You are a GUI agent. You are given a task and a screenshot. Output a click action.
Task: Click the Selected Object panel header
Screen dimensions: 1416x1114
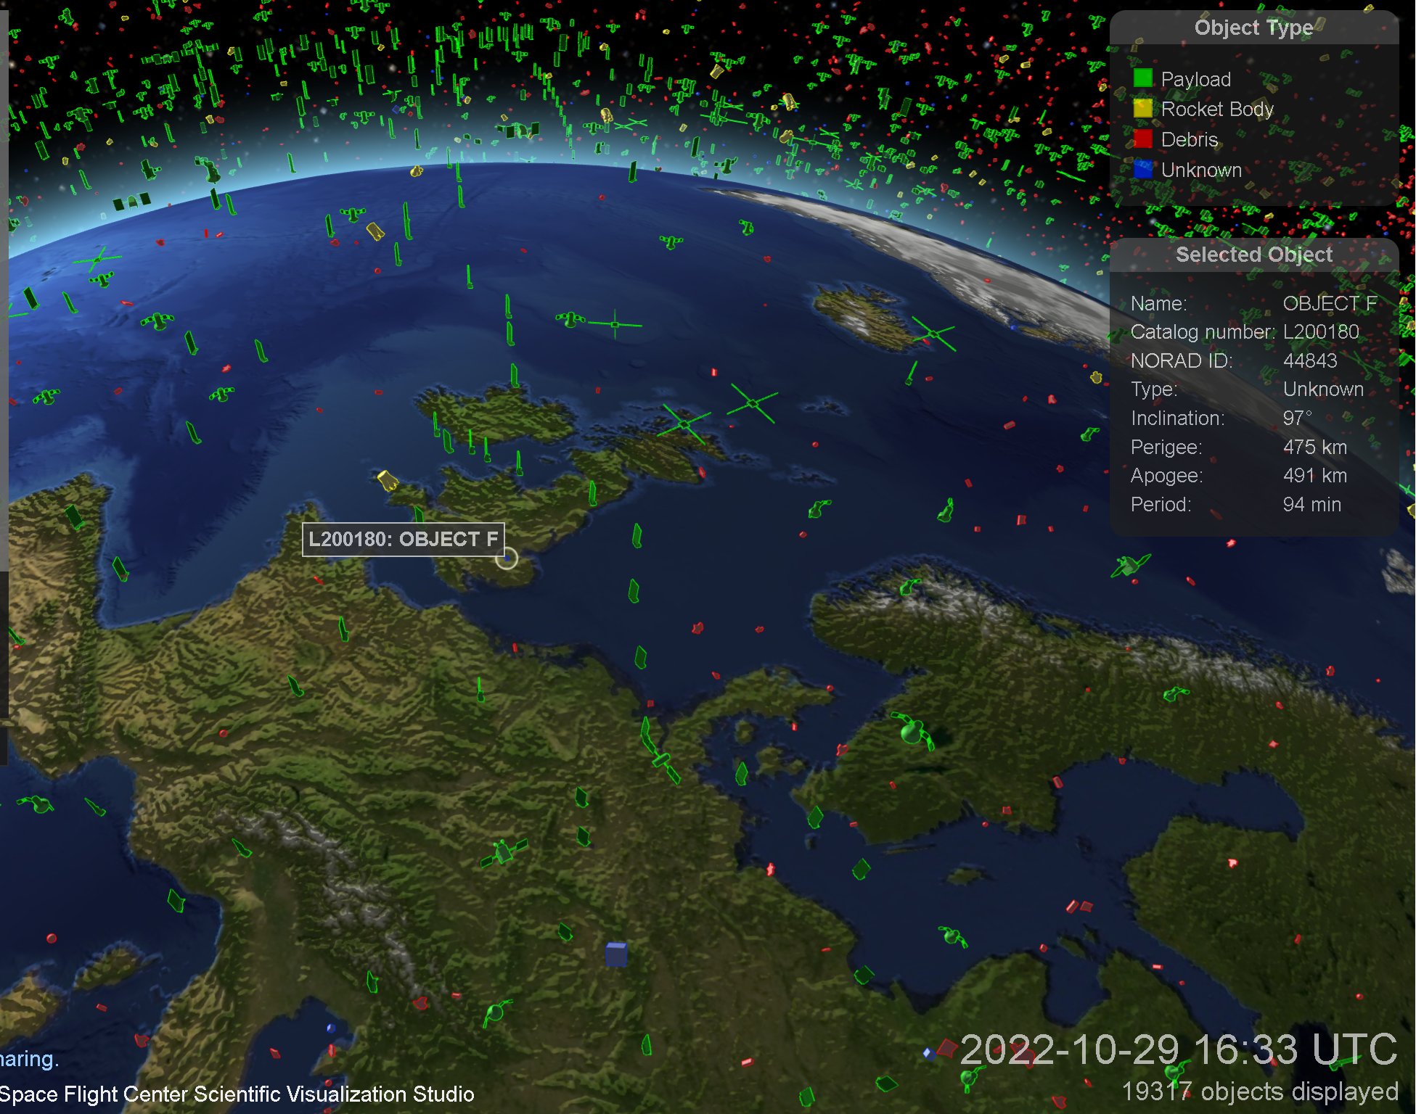(x=1253, y=255)
